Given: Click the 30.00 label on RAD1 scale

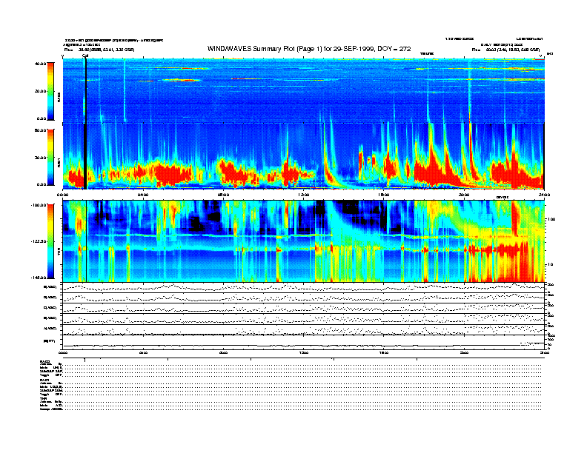Looking at the screenshot, I should click(x=41, y=158).
